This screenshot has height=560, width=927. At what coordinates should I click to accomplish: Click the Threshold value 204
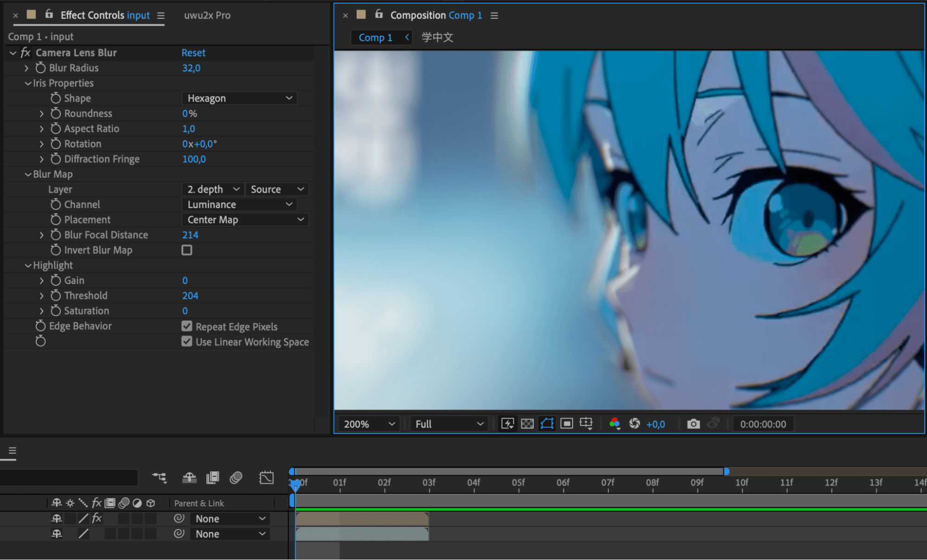[x=190, y=296]
